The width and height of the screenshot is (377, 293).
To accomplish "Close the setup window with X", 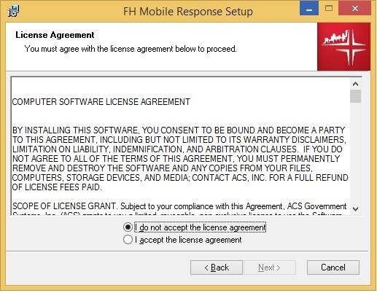I will click(354, 8).
